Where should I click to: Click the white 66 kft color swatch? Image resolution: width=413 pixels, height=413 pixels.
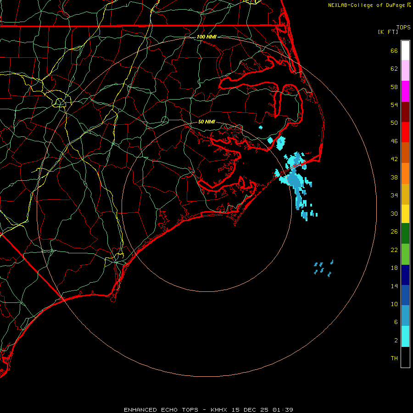click(x=405, y=50)
